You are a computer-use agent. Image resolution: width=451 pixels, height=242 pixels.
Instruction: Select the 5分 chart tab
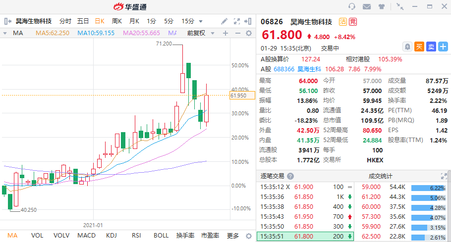click(x=169, y=21)
